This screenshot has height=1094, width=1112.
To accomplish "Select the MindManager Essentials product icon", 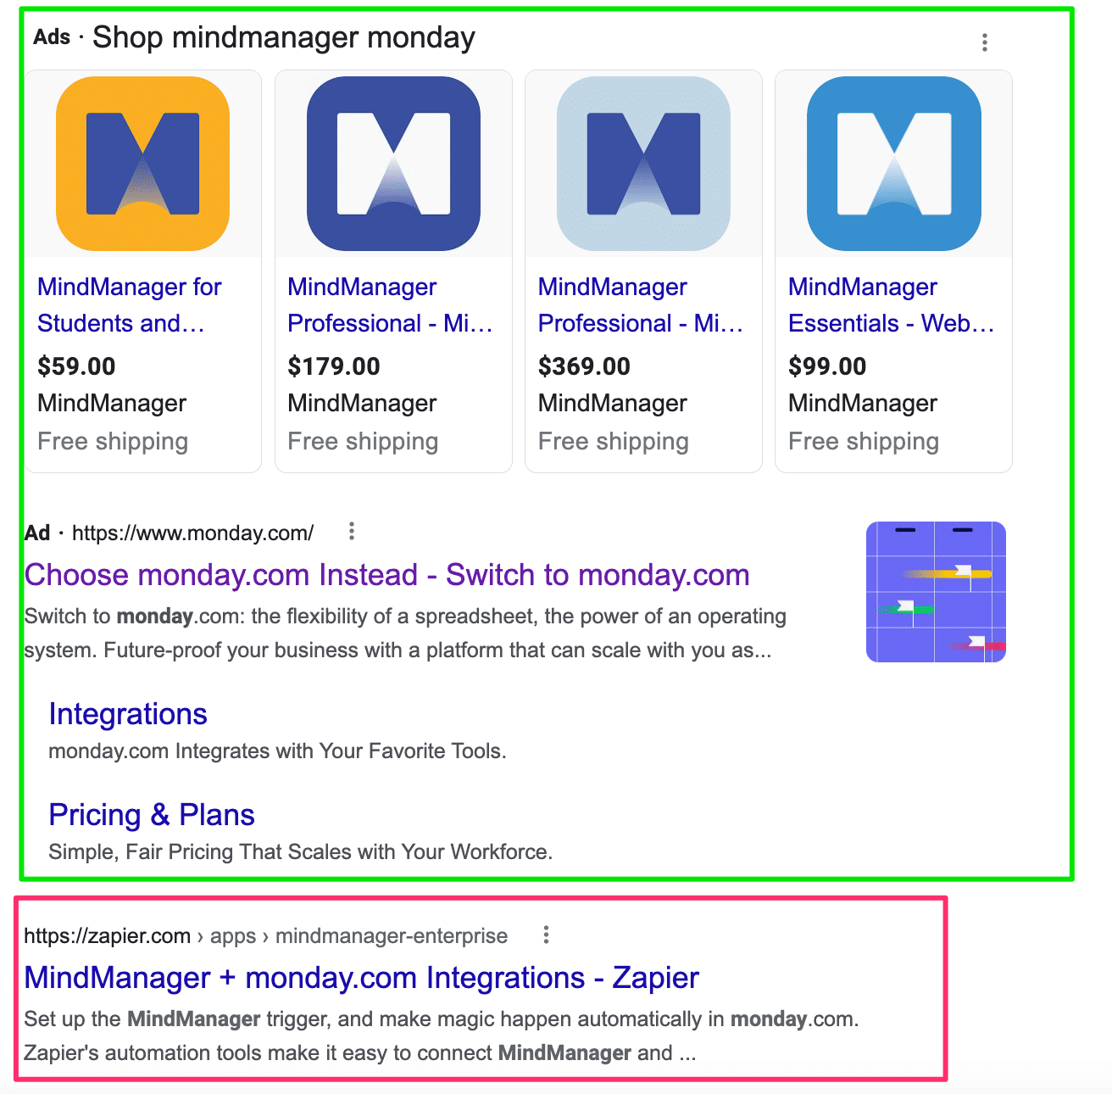I will 893,164.
